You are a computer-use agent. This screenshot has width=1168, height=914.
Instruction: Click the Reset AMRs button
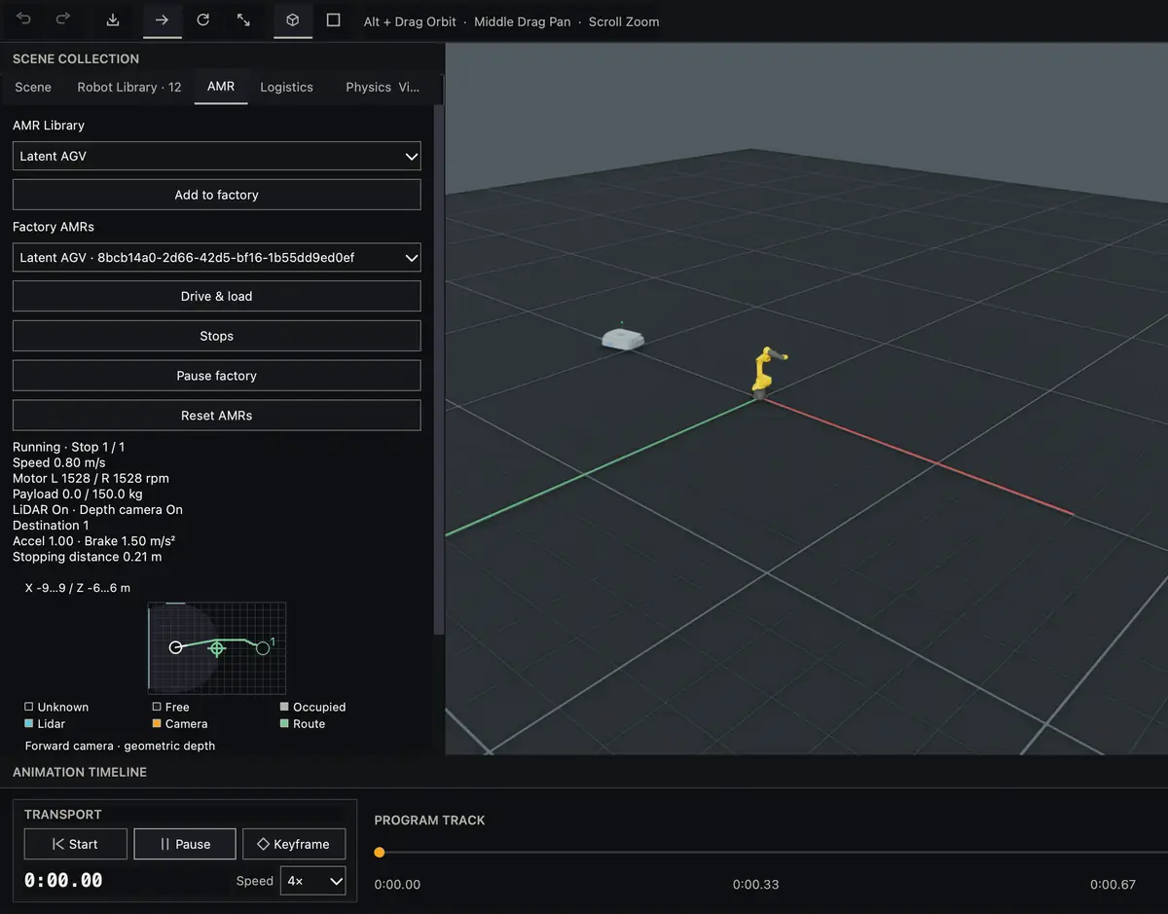click(217, 416)
